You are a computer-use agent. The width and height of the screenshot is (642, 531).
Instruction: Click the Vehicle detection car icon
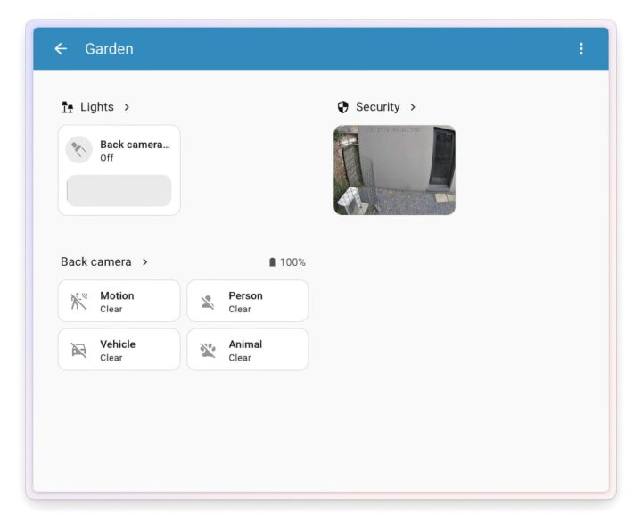pos(79,350)
